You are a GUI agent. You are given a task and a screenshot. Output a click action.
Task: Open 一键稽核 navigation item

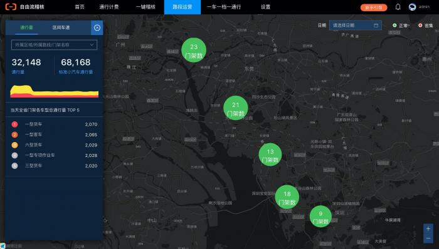(x=145, y=7)
